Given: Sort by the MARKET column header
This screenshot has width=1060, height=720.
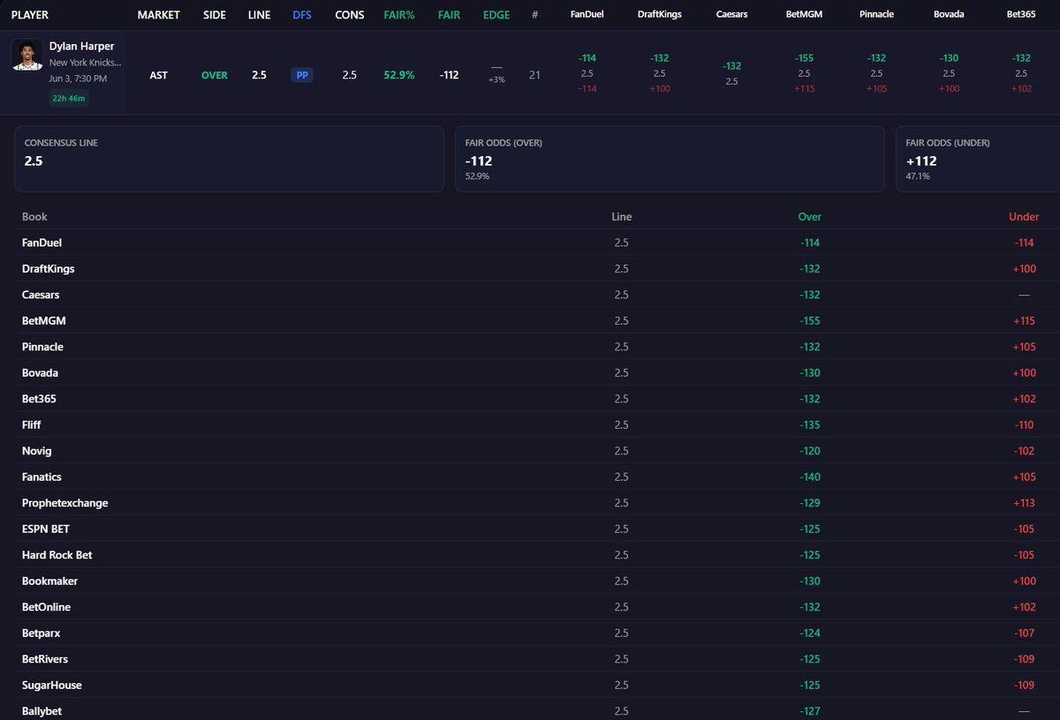Looking at the screenshot, I should (x=159, y=15).
